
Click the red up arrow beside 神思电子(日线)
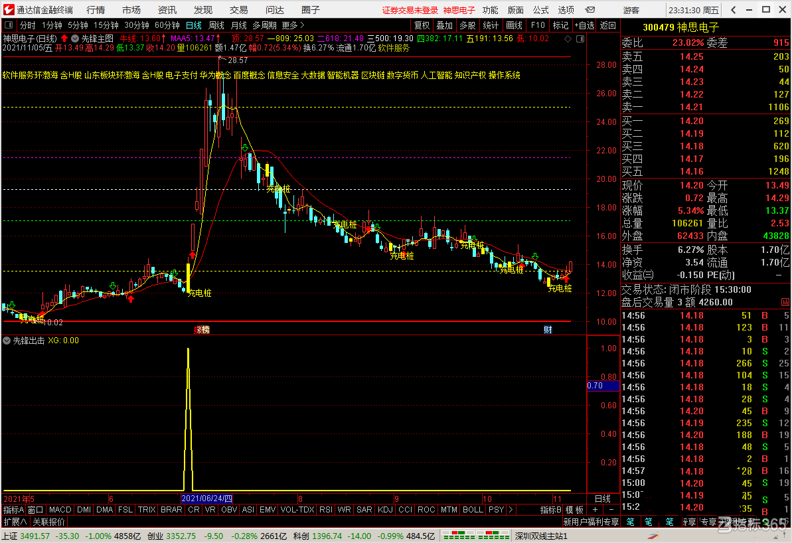pyautogui.click(x=64, y=39)
